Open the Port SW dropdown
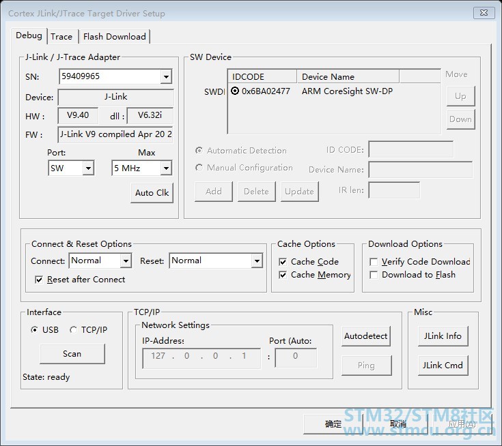 tap(88, 168)
